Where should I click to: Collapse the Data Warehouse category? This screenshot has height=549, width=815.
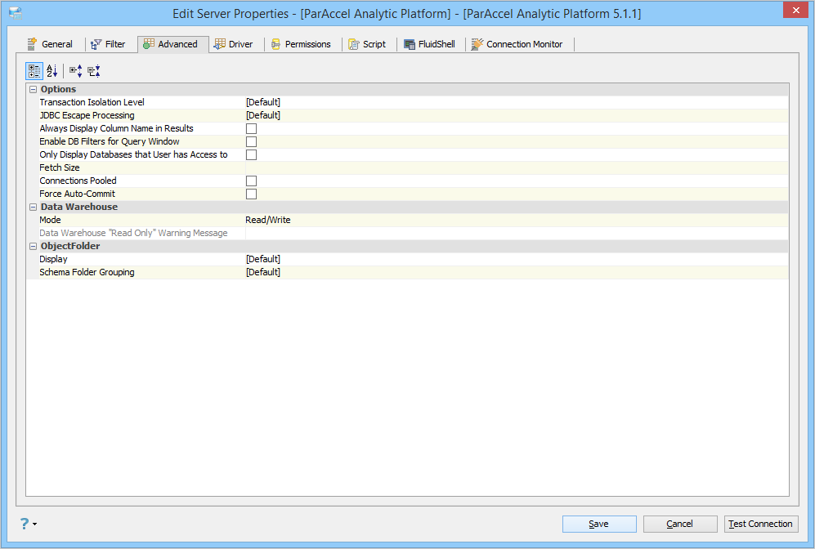pos(34,207)
